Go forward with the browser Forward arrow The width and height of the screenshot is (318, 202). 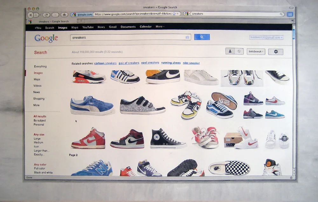pos(36,15)
